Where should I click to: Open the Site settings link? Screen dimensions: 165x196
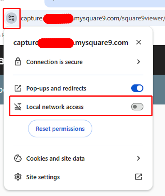pos(43,177)
